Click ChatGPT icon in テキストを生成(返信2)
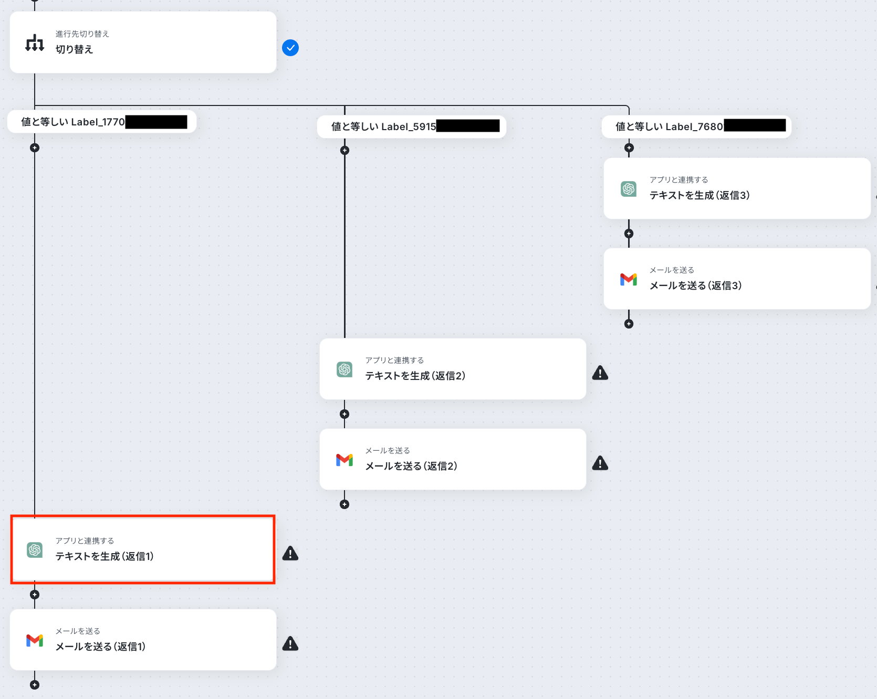Screen dimensions: 877x699 coord(344,369)
